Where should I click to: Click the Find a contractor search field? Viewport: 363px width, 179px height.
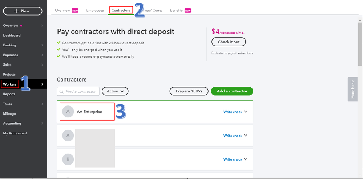point(78,91)
